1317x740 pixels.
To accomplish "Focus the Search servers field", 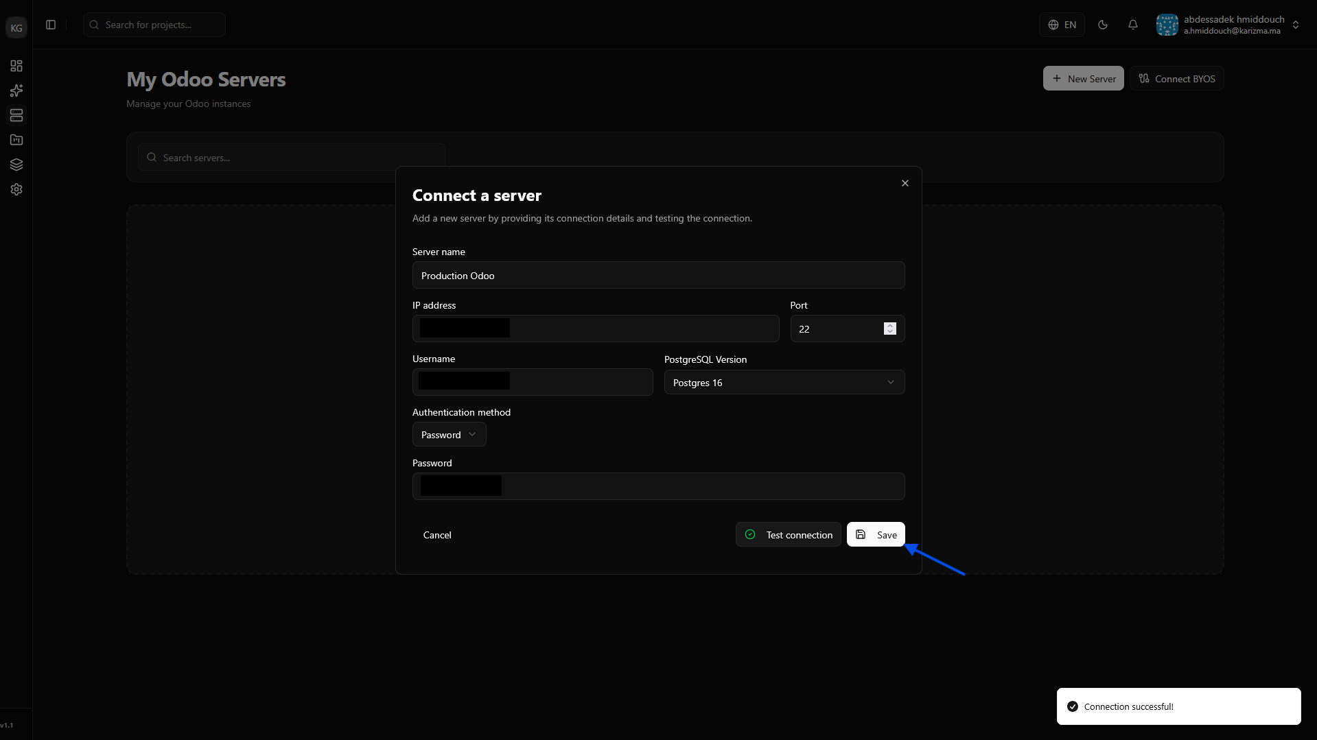I will click(292, 157).
